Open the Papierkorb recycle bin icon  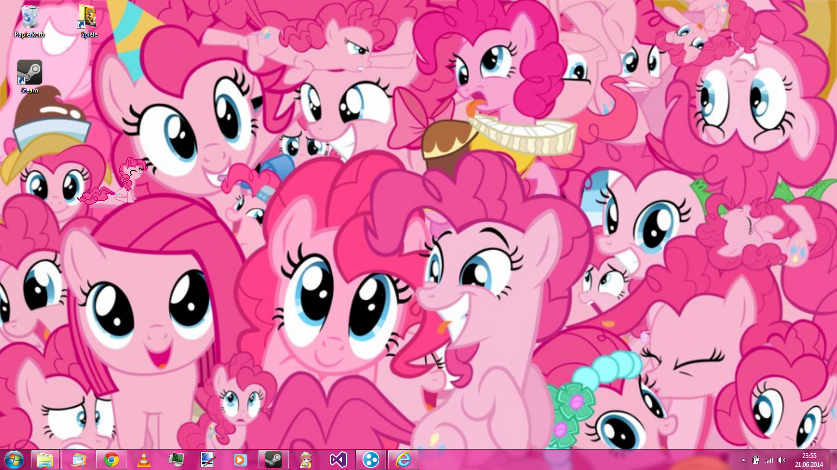coord(29,21)
